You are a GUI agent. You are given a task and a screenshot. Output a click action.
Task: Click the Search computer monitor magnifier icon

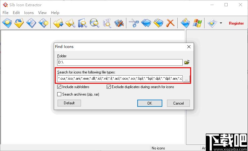pyautogui.click(x=82, y=23)
